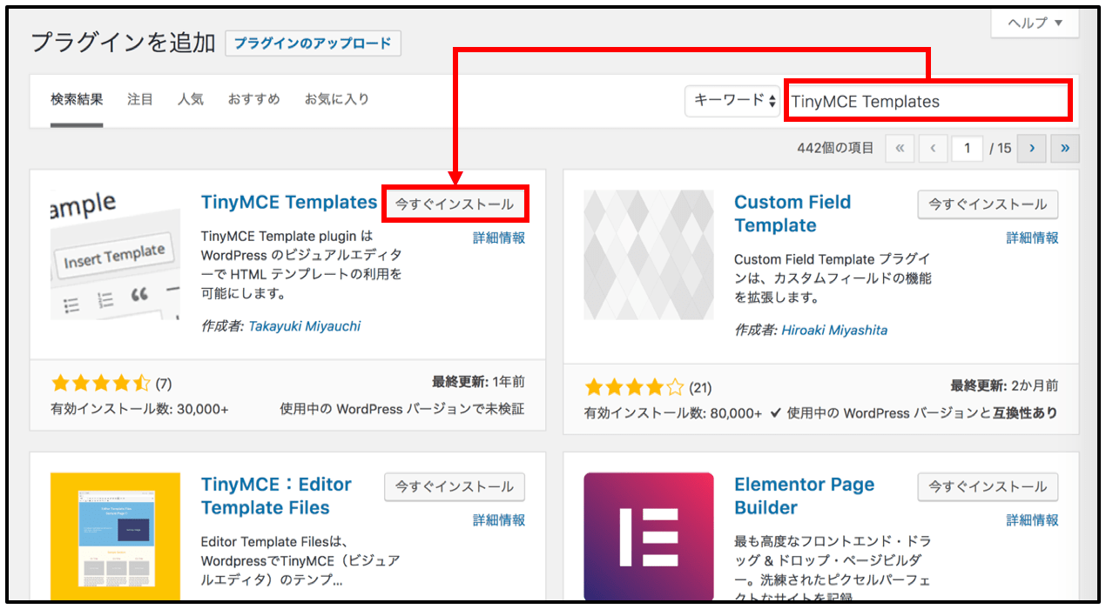The image size is (1106, 609).
Task: Click 最終更新: 1年前 text
Action: coord(478,382)
